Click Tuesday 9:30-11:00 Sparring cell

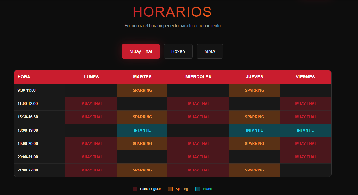(x=142, y=90)
